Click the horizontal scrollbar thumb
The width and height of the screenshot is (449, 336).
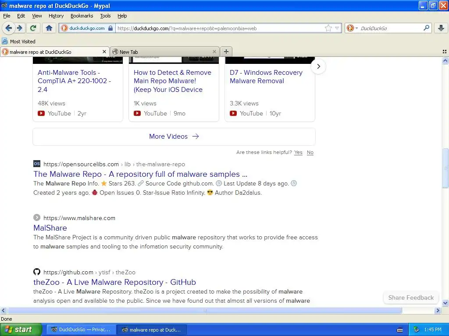tap(204, 310)
